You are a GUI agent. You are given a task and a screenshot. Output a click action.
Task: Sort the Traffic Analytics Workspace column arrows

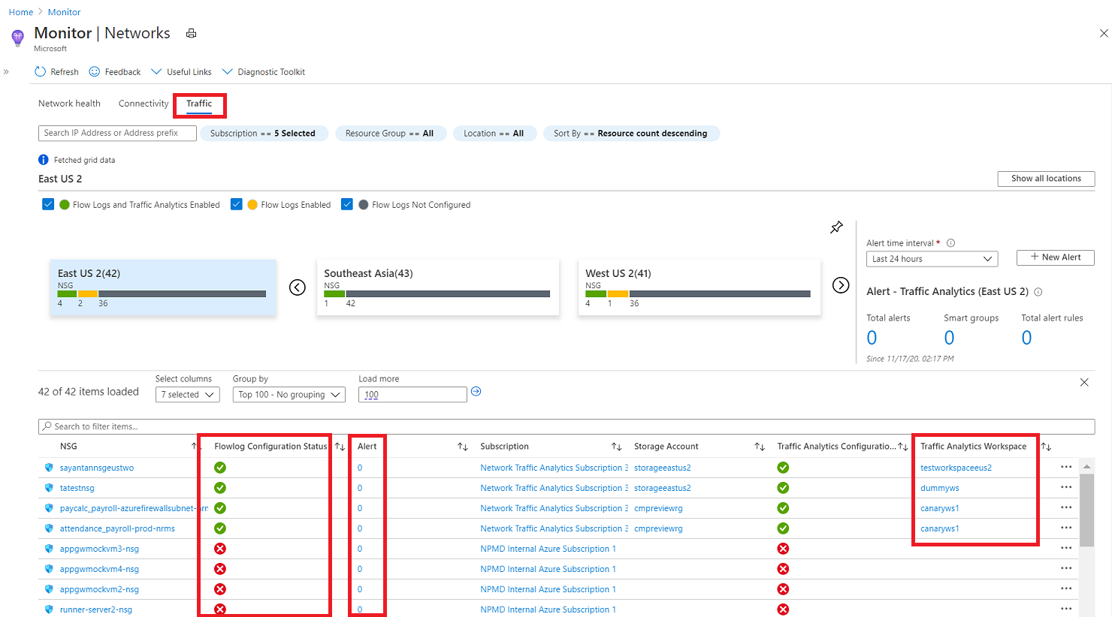click(1046, 447)
